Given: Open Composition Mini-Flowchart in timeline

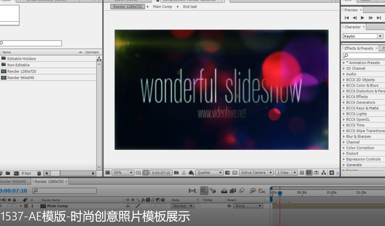Looking at the screenshot, I should pyautogui.click(x=192, y=191).
